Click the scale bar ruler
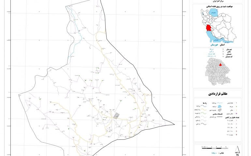This screenshot has height=156, width=251. 214,148
